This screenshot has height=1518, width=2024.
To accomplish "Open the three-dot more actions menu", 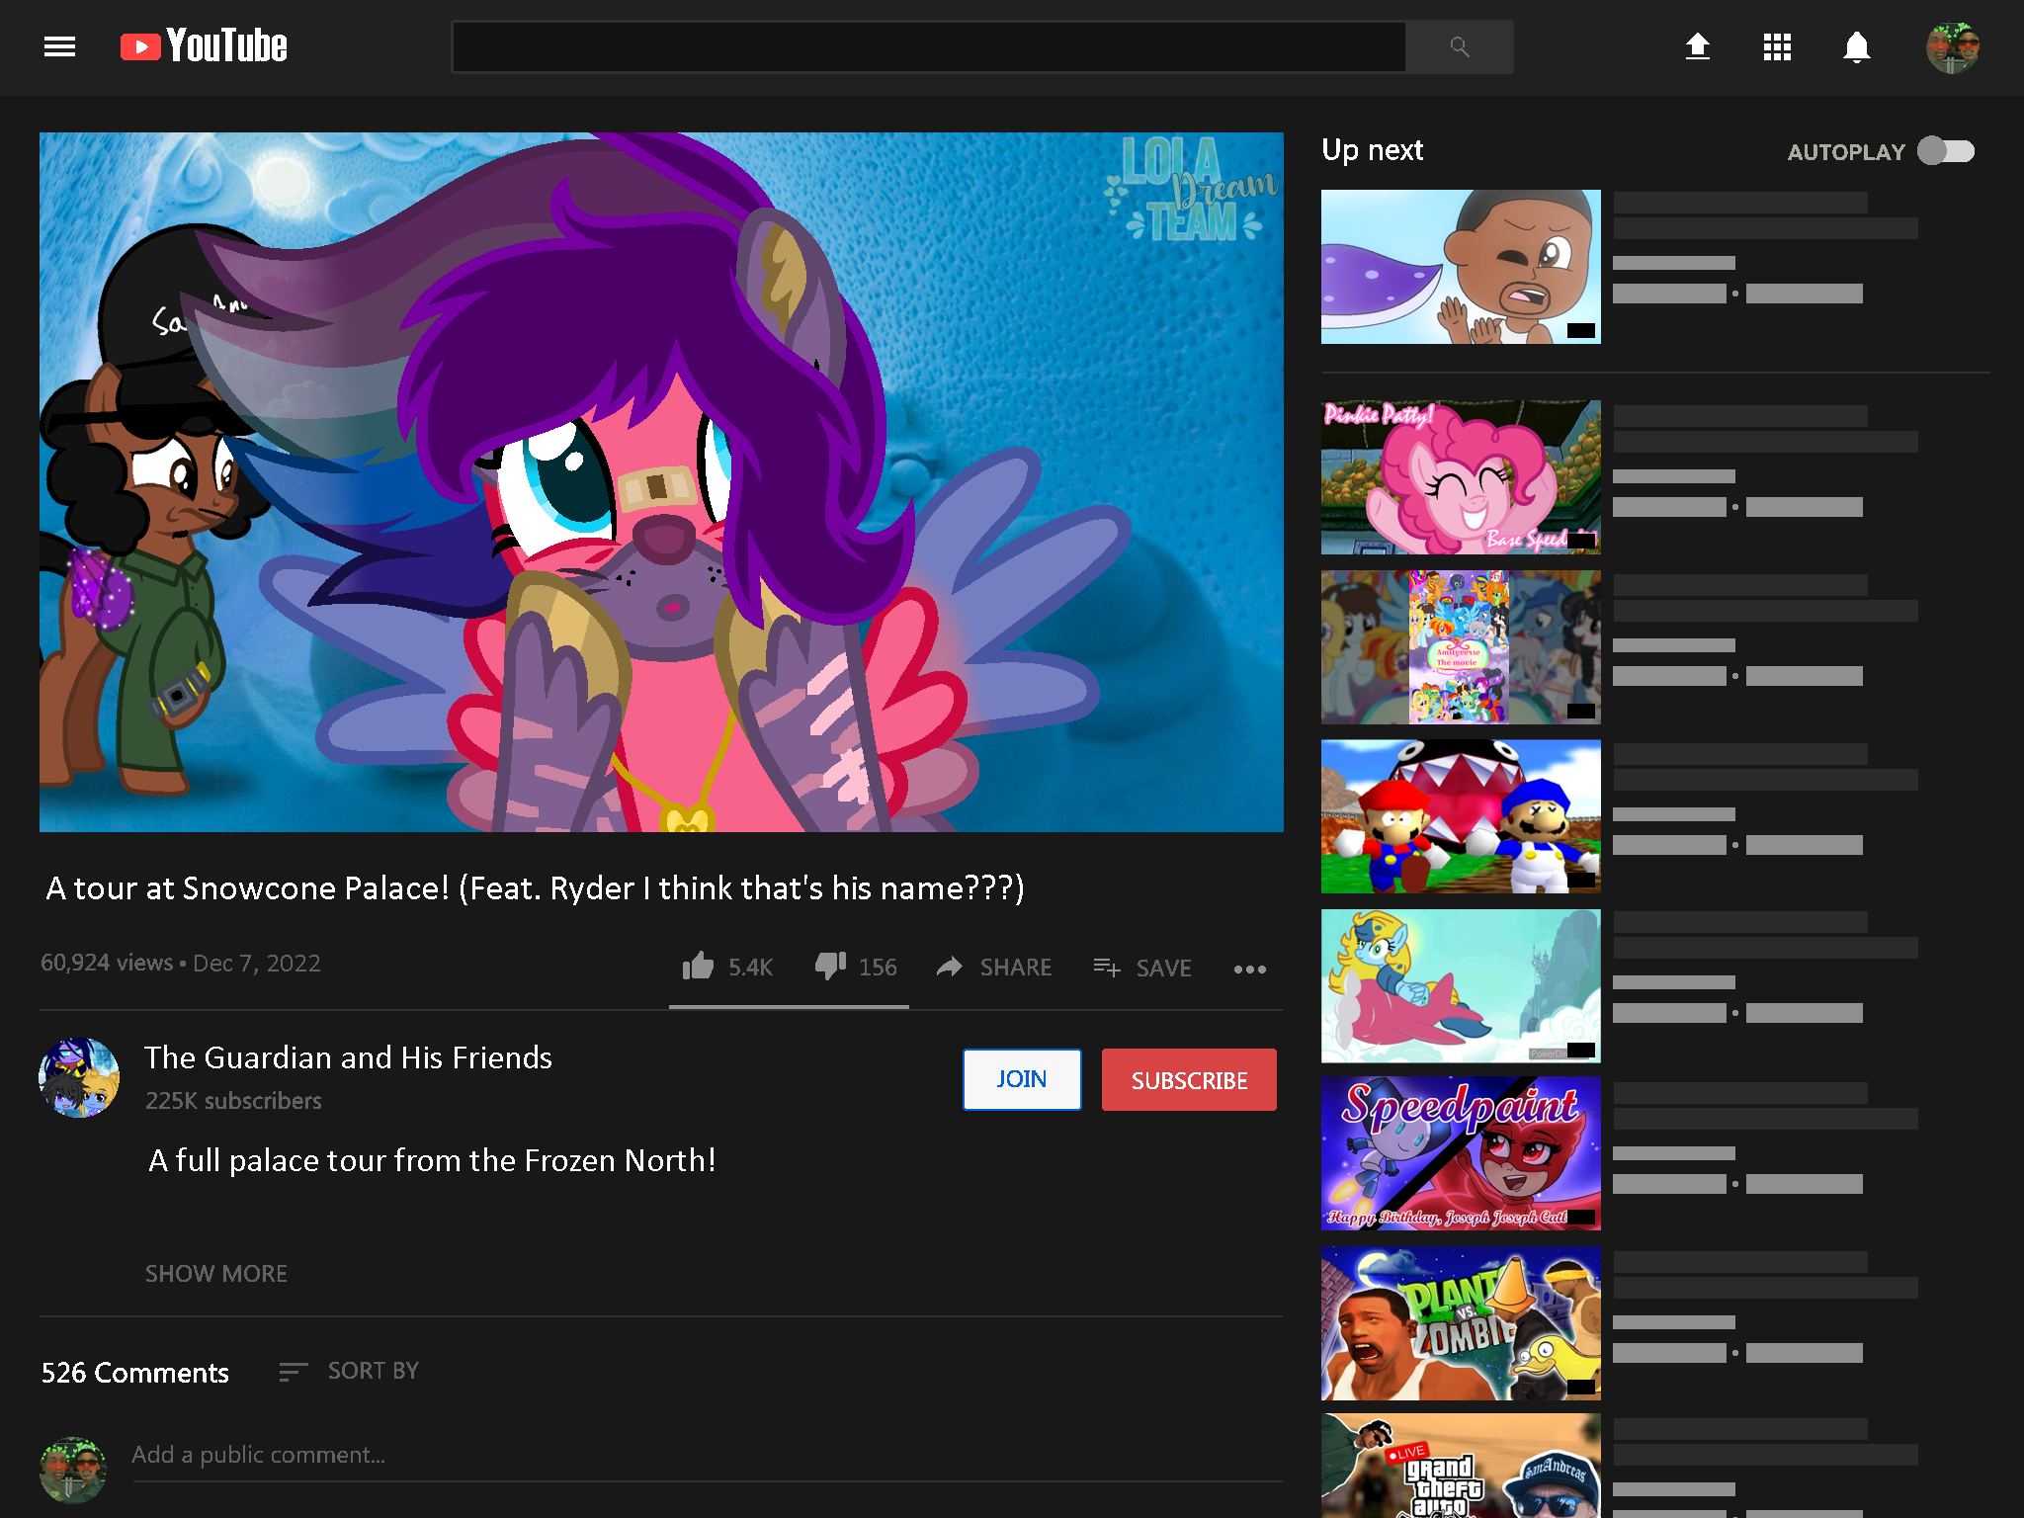I will [x=1249, y=969].
